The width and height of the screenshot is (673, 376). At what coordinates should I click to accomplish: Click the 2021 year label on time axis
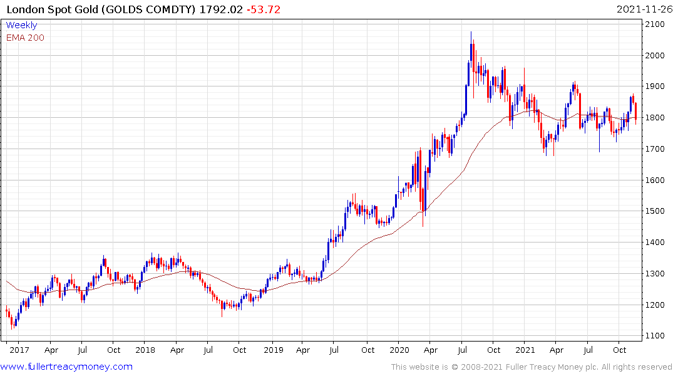(525, 350)
